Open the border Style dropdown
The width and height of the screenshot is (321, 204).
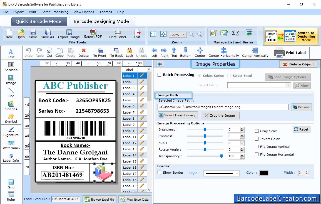click(x=237, y=173)
